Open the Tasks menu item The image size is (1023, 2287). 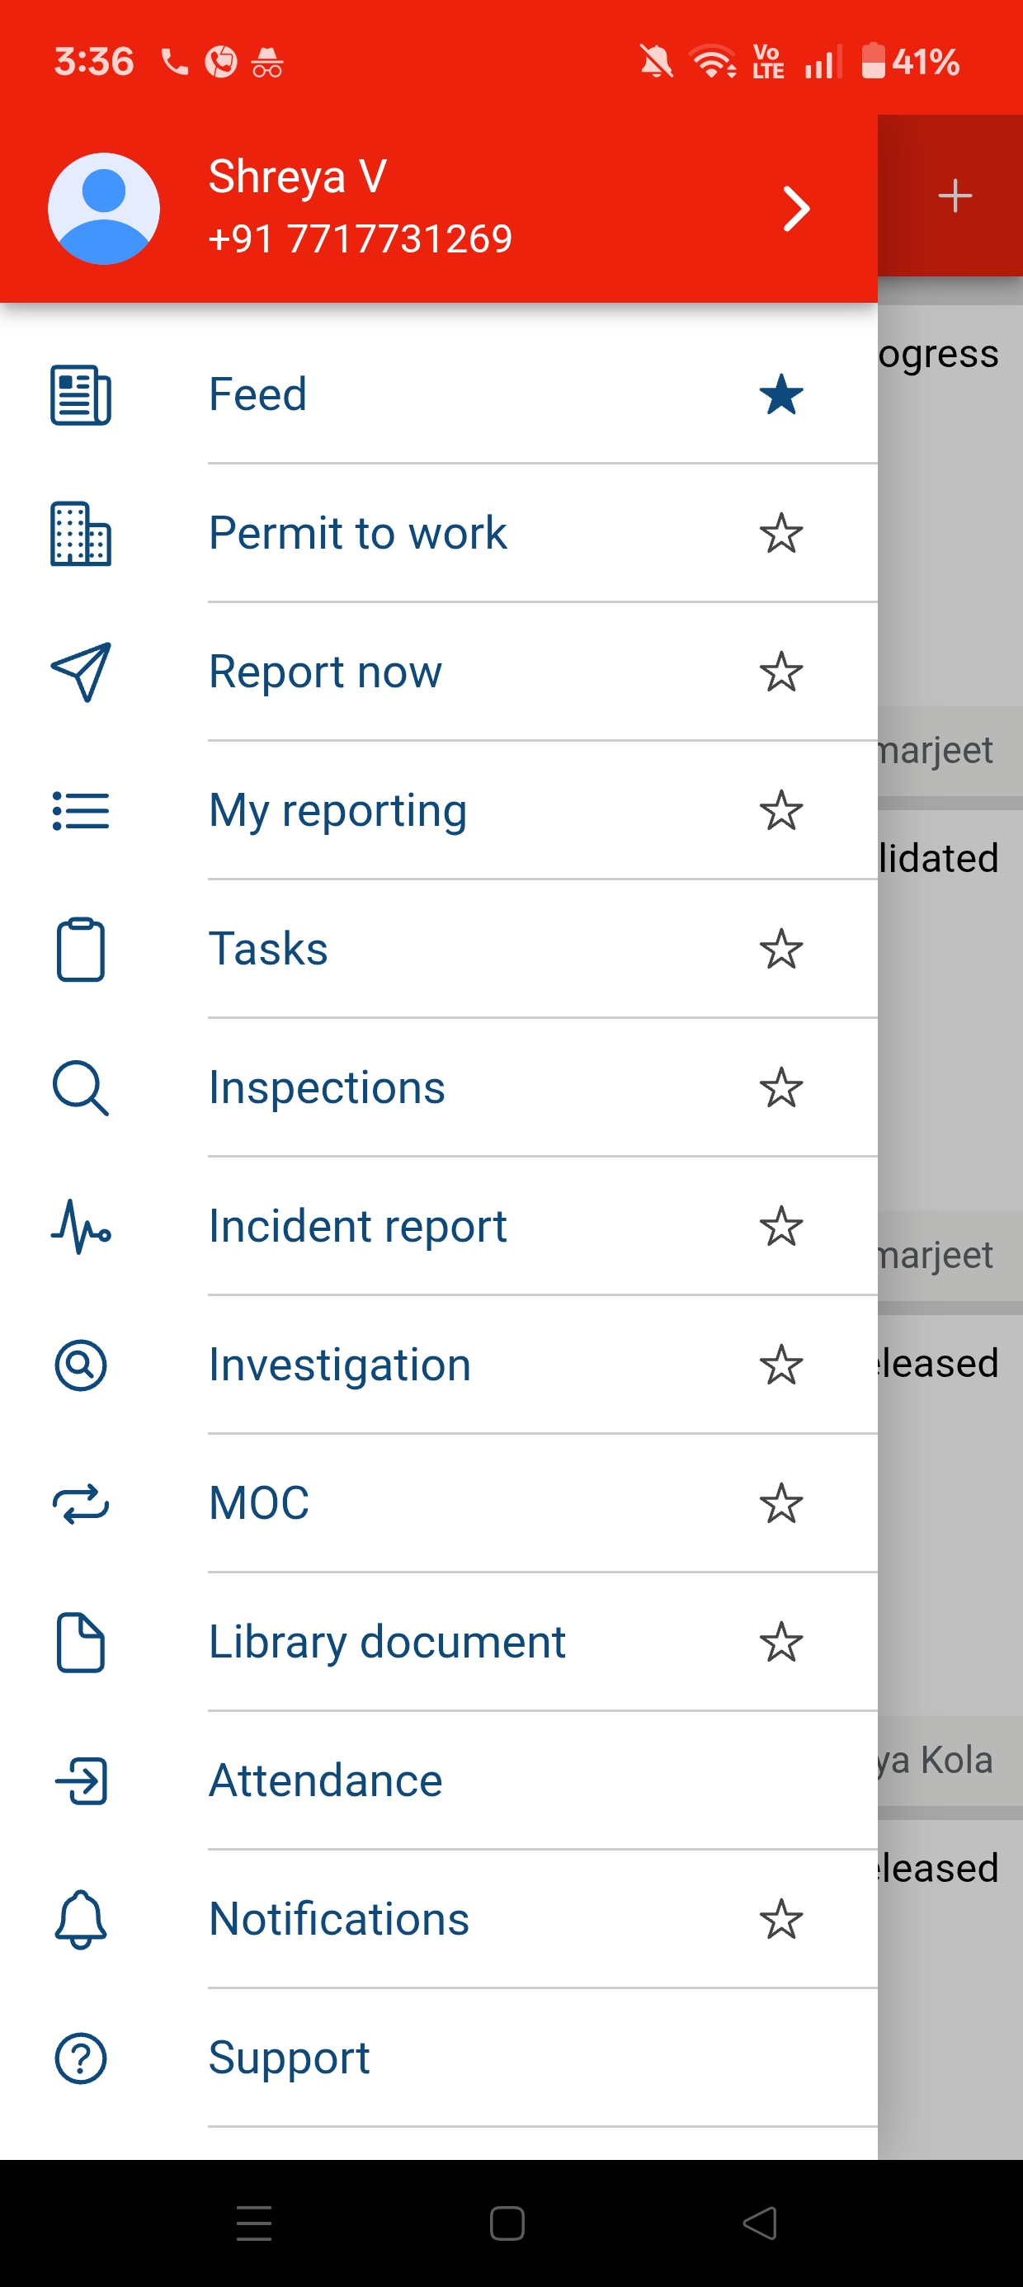(x=268, y=949)
